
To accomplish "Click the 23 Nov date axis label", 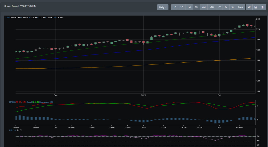I will coord(36,128).
